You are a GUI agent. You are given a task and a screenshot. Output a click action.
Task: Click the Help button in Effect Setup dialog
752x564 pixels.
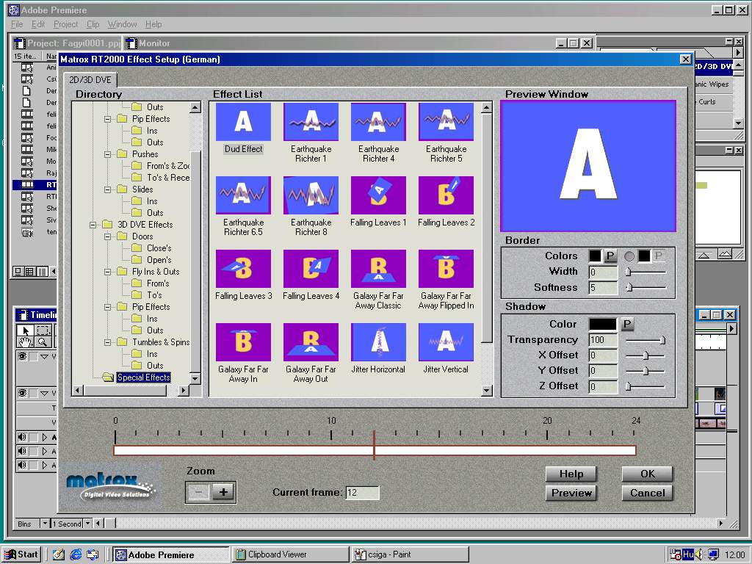[571, 474]
